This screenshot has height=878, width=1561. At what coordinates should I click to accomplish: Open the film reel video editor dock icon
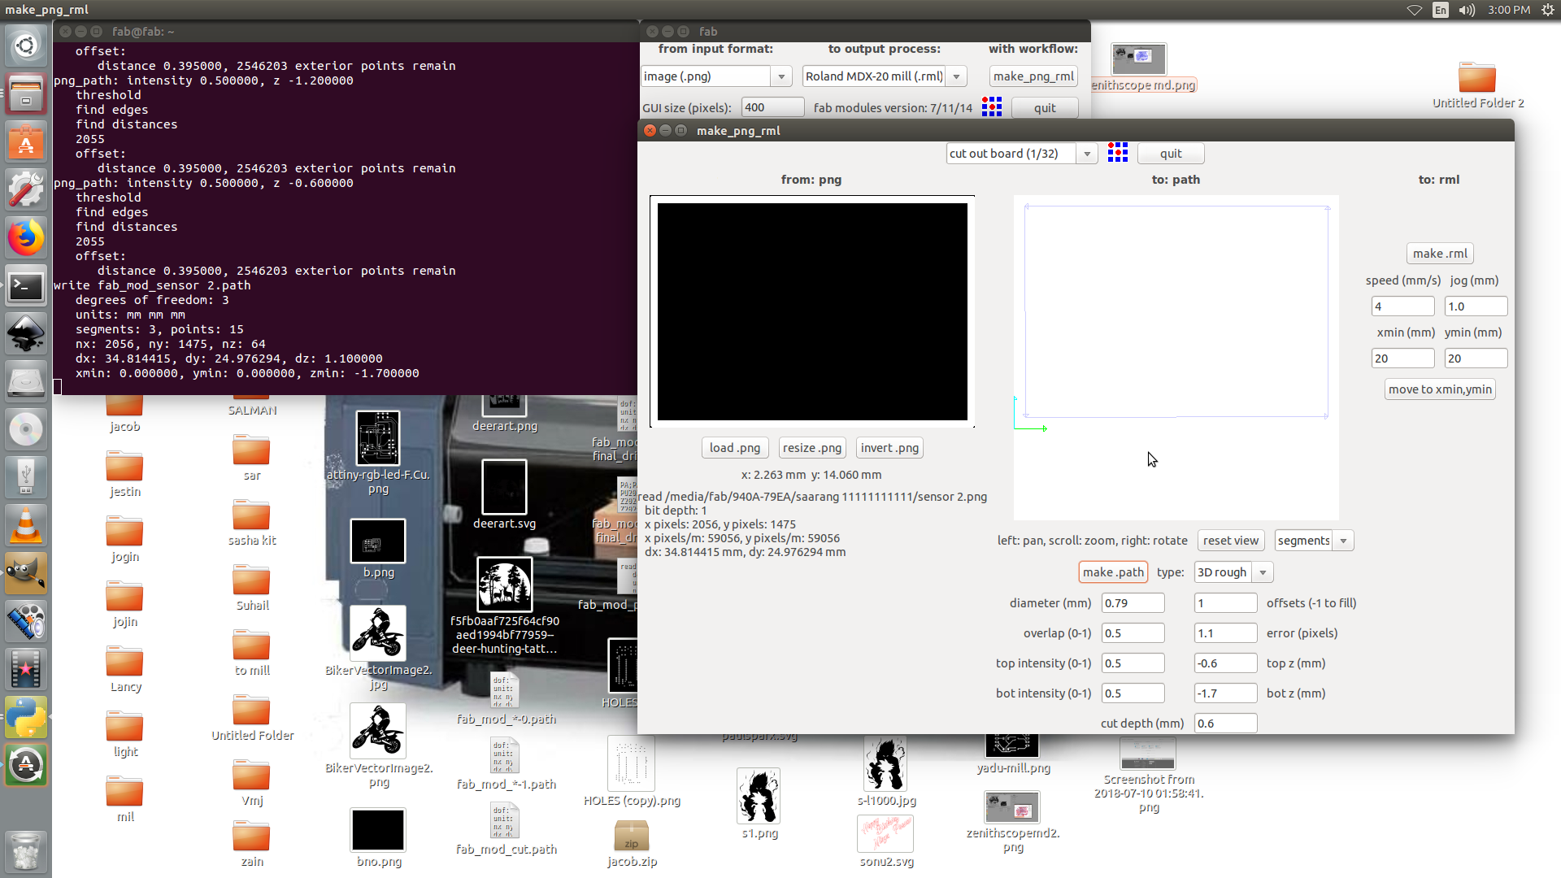click(x=26, y=621)
